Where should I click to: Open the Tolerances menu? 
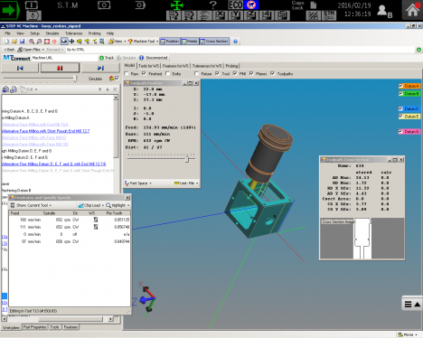[74, 33]
